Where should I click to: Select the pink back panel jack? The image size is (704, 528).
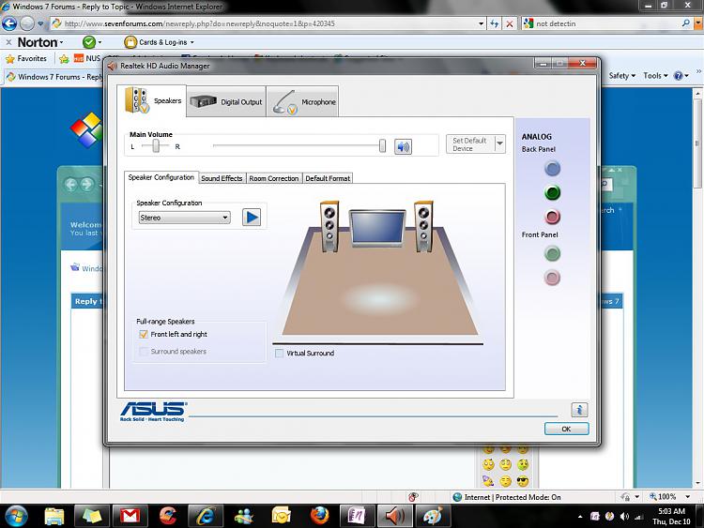(552, 218)
